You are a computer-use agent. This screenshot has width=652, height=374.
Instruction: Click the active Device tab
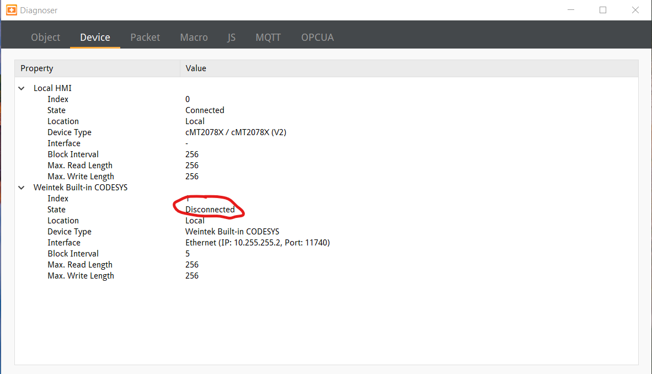point(95,38)
